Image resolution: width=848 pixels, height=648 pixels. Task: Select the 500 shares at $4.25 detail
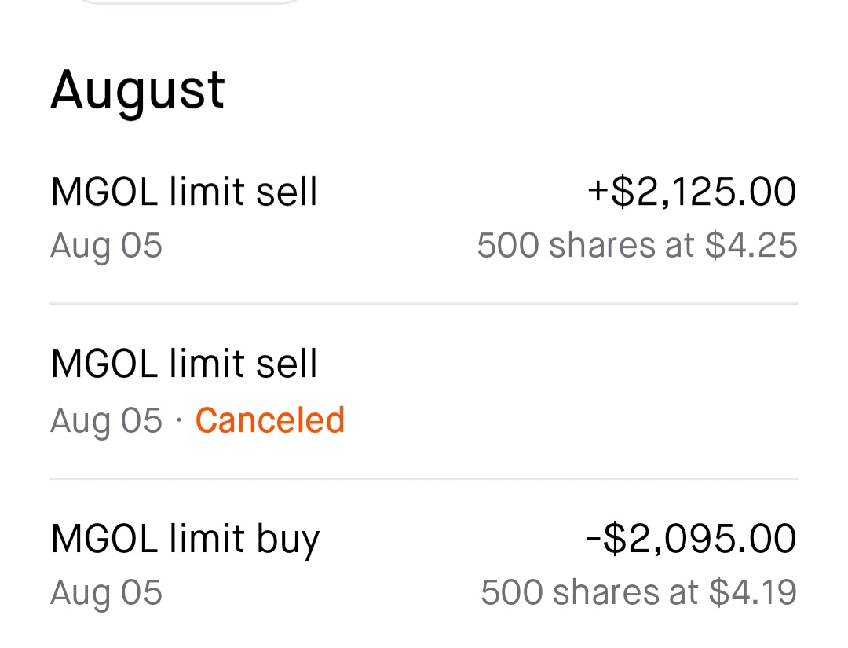click(x=637, y=246)
